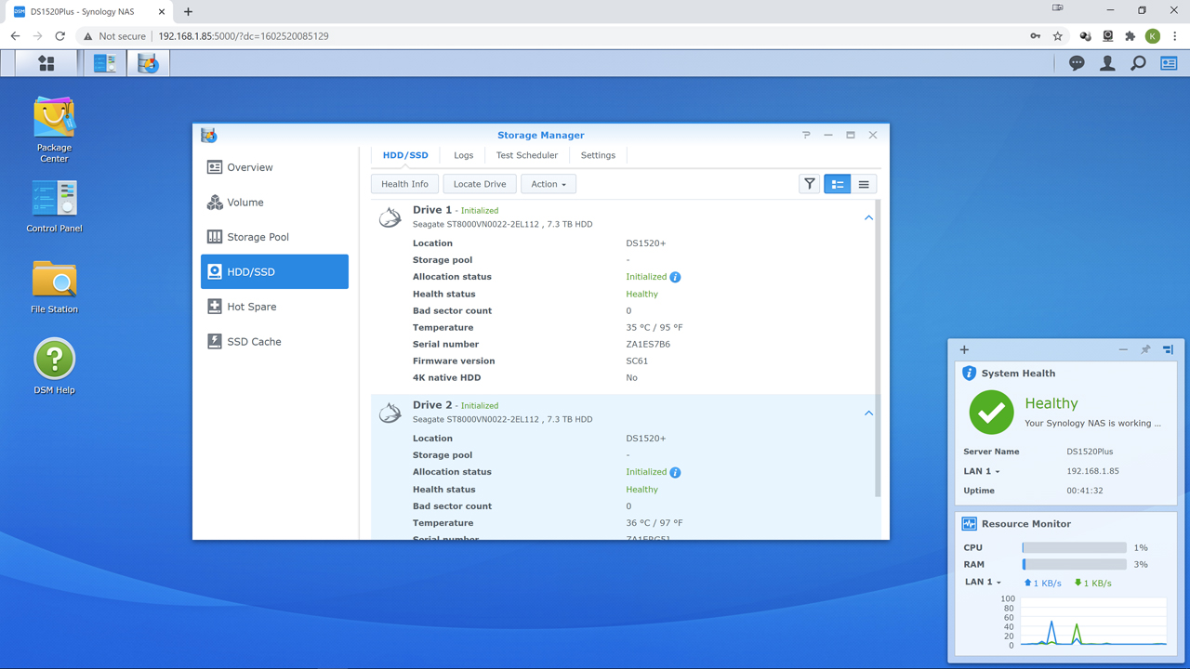Open the DSM search magnifier icon
The width and height of the screenshot is (1190, 669).
point(1138,63)
